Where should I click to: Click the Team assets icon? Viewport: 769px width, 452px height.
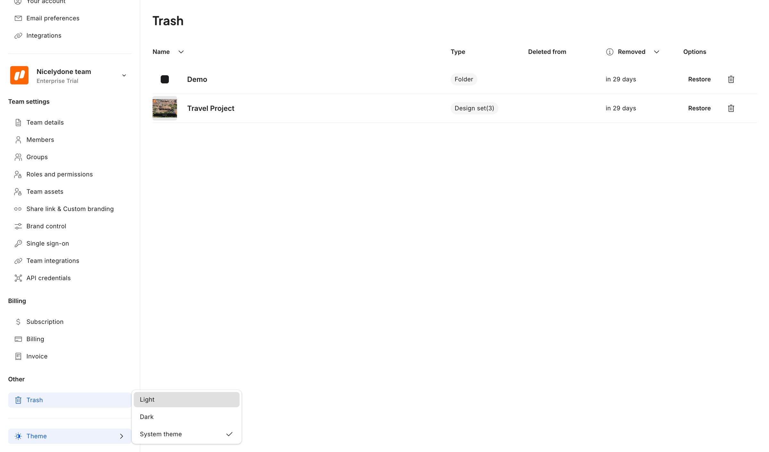tap(18, 192)
